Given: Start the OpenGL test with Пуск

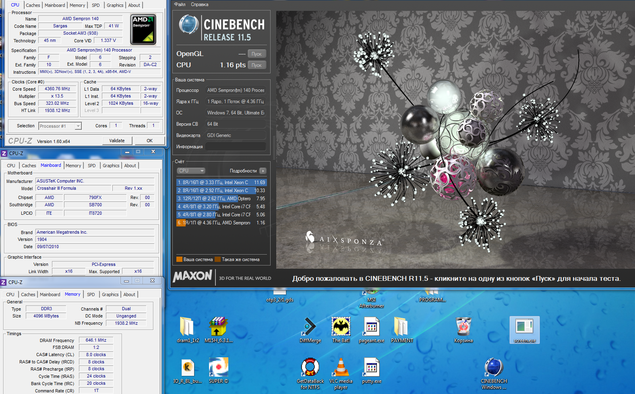Looking at the screenshot, I should click(x=256, y=54).
